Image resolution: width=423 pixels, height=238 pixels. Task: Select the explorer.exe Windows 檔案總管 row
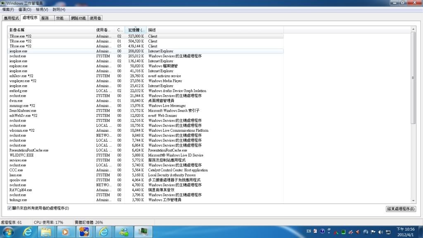tap(146, 66)
